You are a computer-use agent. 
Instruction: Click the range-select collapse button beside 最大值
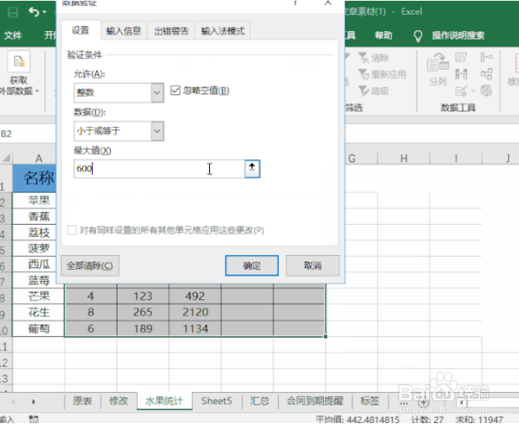pyautogui.click(x=253, y=169)
